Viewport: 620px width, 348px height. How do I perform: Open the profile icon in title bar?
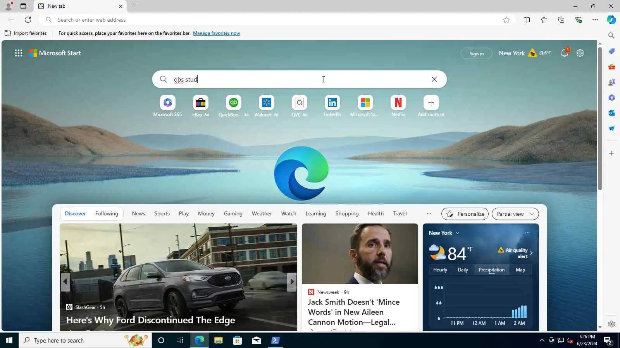click(x=8, y=6)
